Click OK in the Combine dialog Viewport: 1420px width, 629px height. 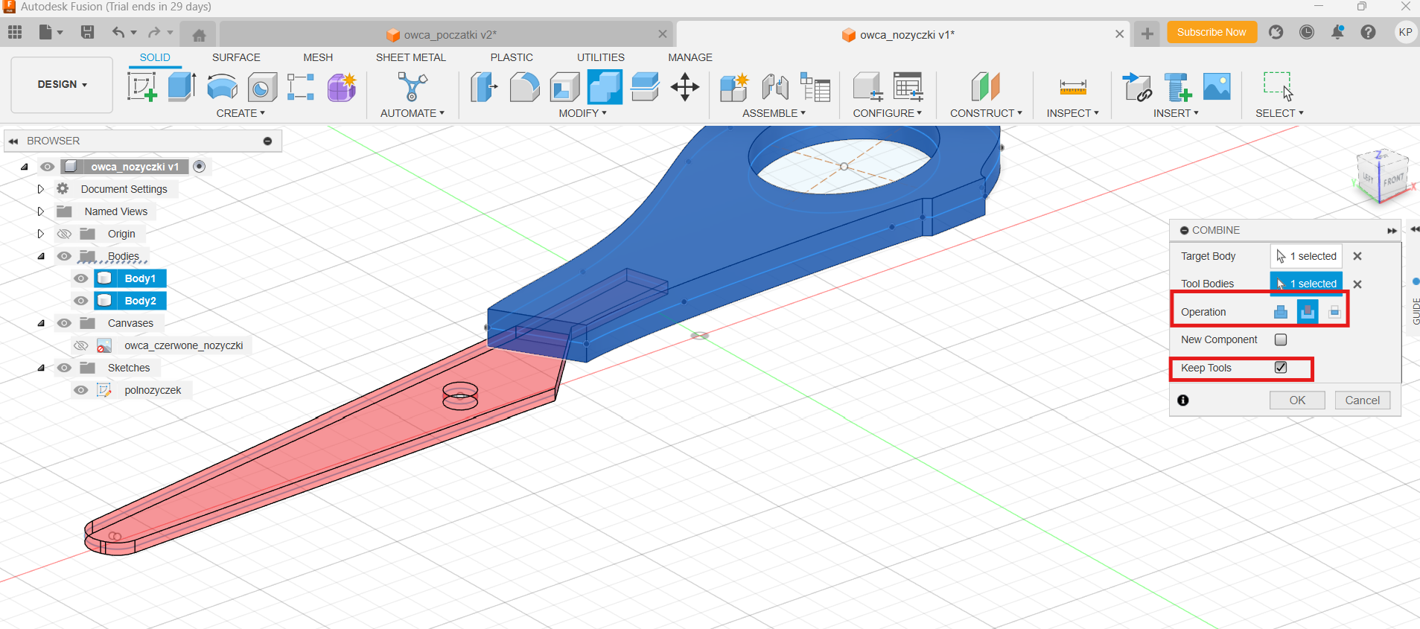(x=1297, y=400)
